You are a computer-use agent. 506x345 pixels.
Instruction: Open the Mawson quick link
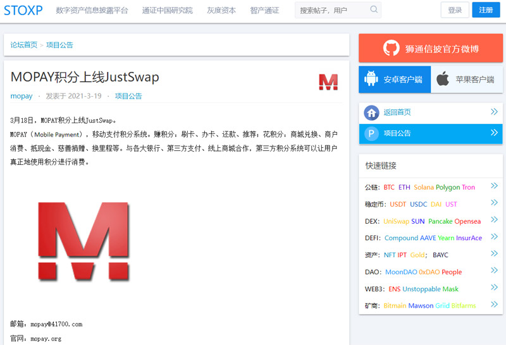(421, 306)
